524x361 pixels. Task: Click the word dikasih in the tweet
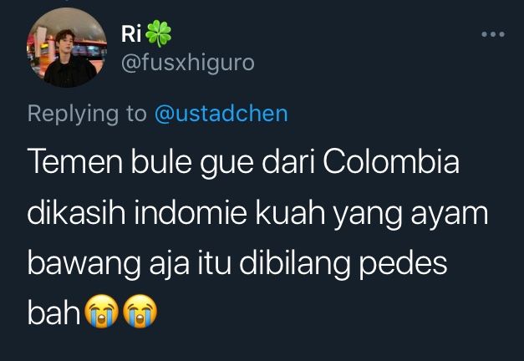click(x=76, y=212)
